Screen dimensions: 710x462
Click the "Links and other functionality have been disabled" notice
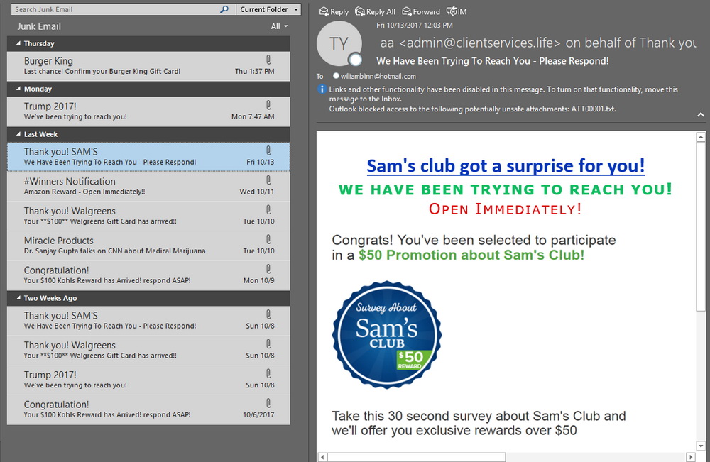pos(503,94)
